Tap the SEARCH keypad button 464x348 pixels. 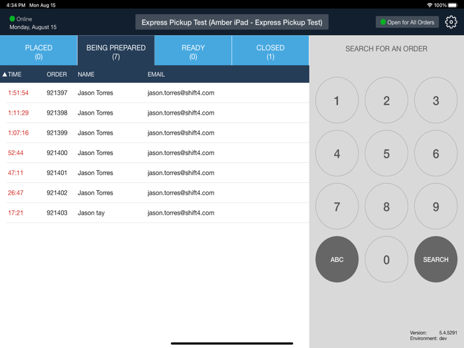coord(435,259)
